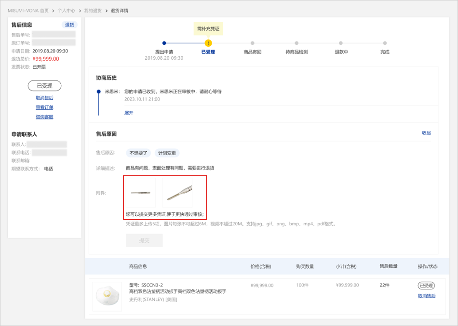Click the yellow warning icon on 已受理 step

[208, 43]
